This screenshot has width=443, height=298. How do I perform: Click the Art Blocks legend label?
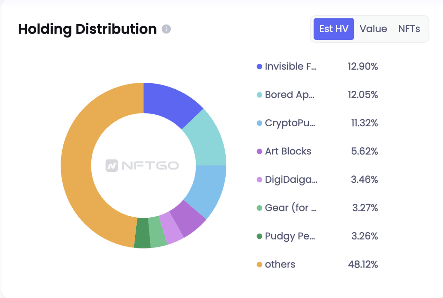pos(288,151)
